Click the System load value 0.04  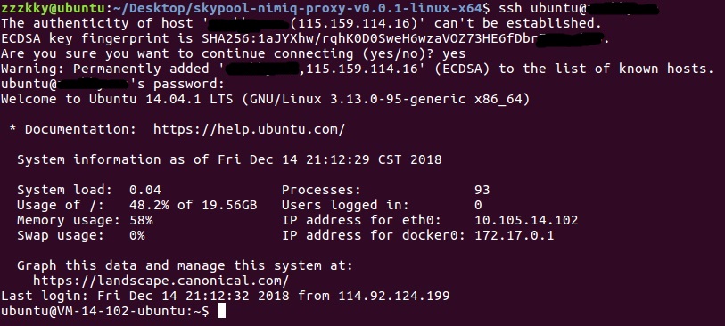point(145,190)
